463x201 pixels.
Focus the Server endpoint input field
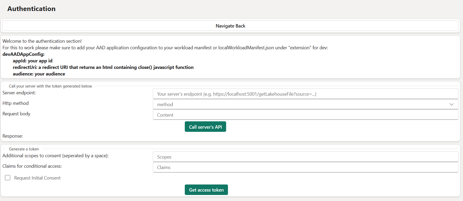305,94
